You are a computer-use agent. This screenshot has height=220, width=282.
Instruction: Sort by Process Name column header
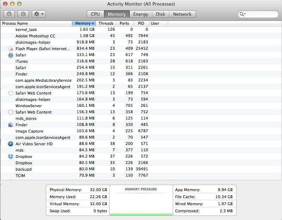tap(36, 23)
